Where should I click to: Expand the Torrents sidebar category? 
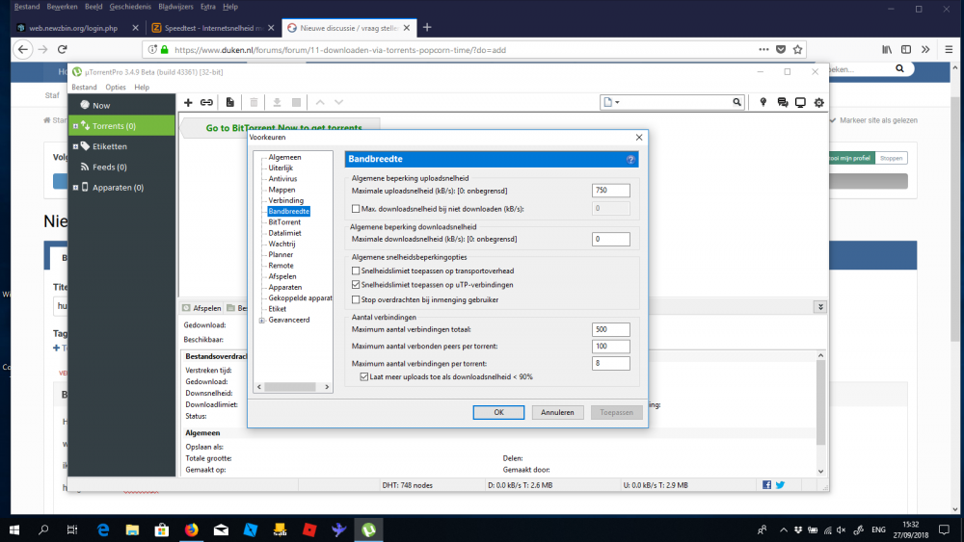tap(74, 125)
